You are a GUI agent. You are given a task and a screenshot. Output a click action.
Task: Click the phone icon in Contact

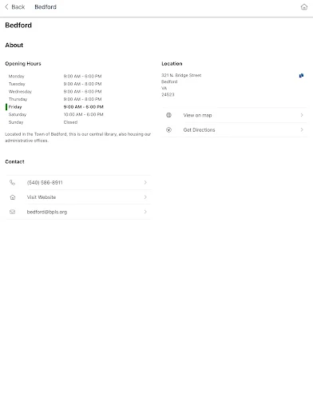(12, 182)
